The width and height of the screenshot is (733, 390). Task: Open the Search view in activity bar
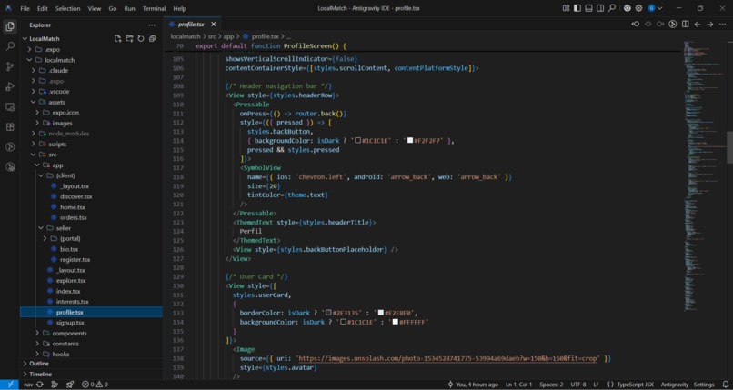click(x=10, y=46)
